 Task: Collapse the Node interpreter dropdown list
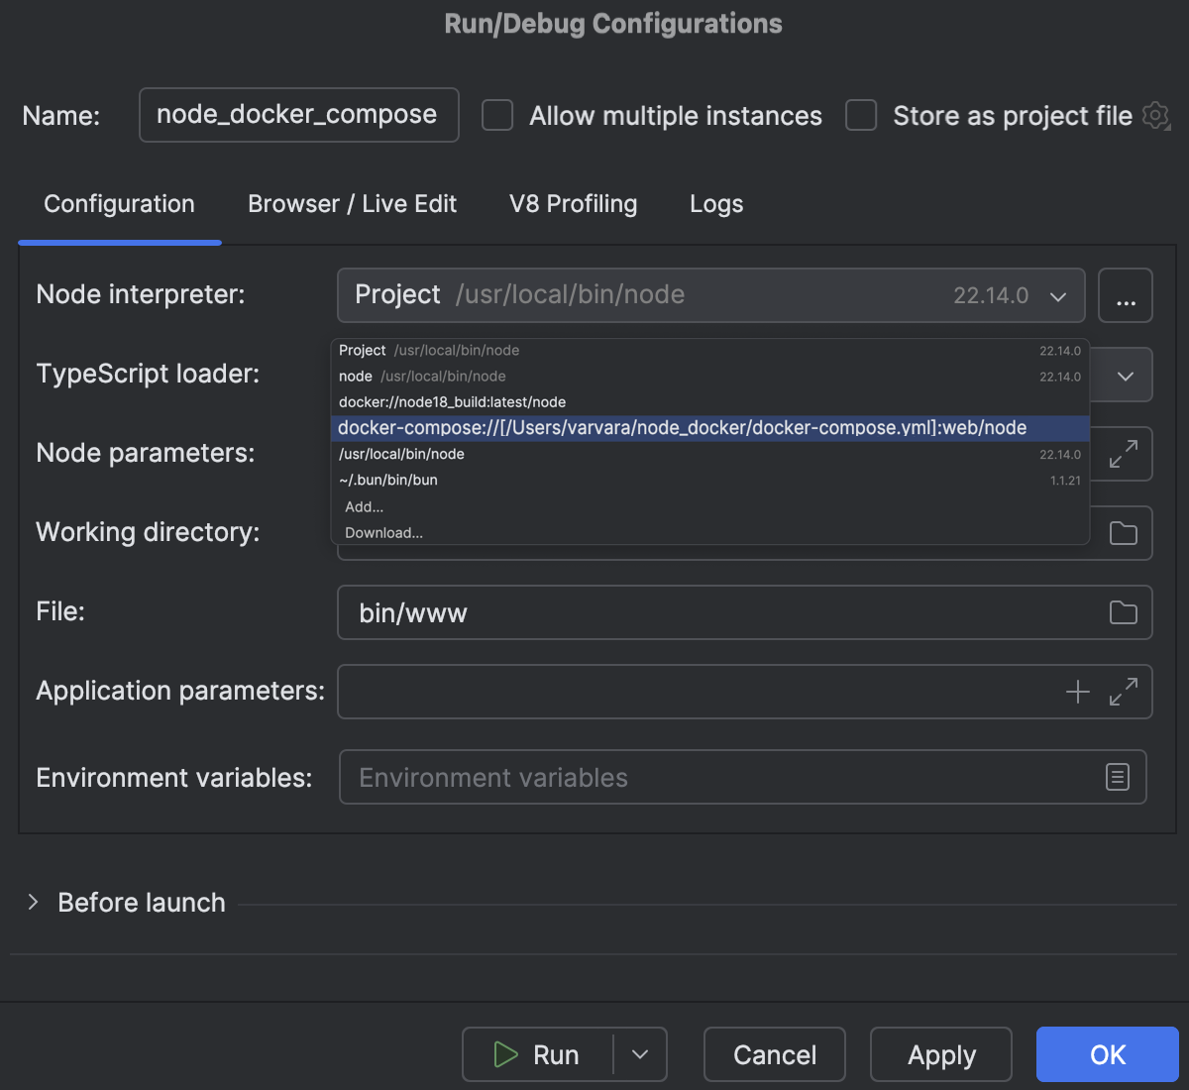tap(1058, 295)
